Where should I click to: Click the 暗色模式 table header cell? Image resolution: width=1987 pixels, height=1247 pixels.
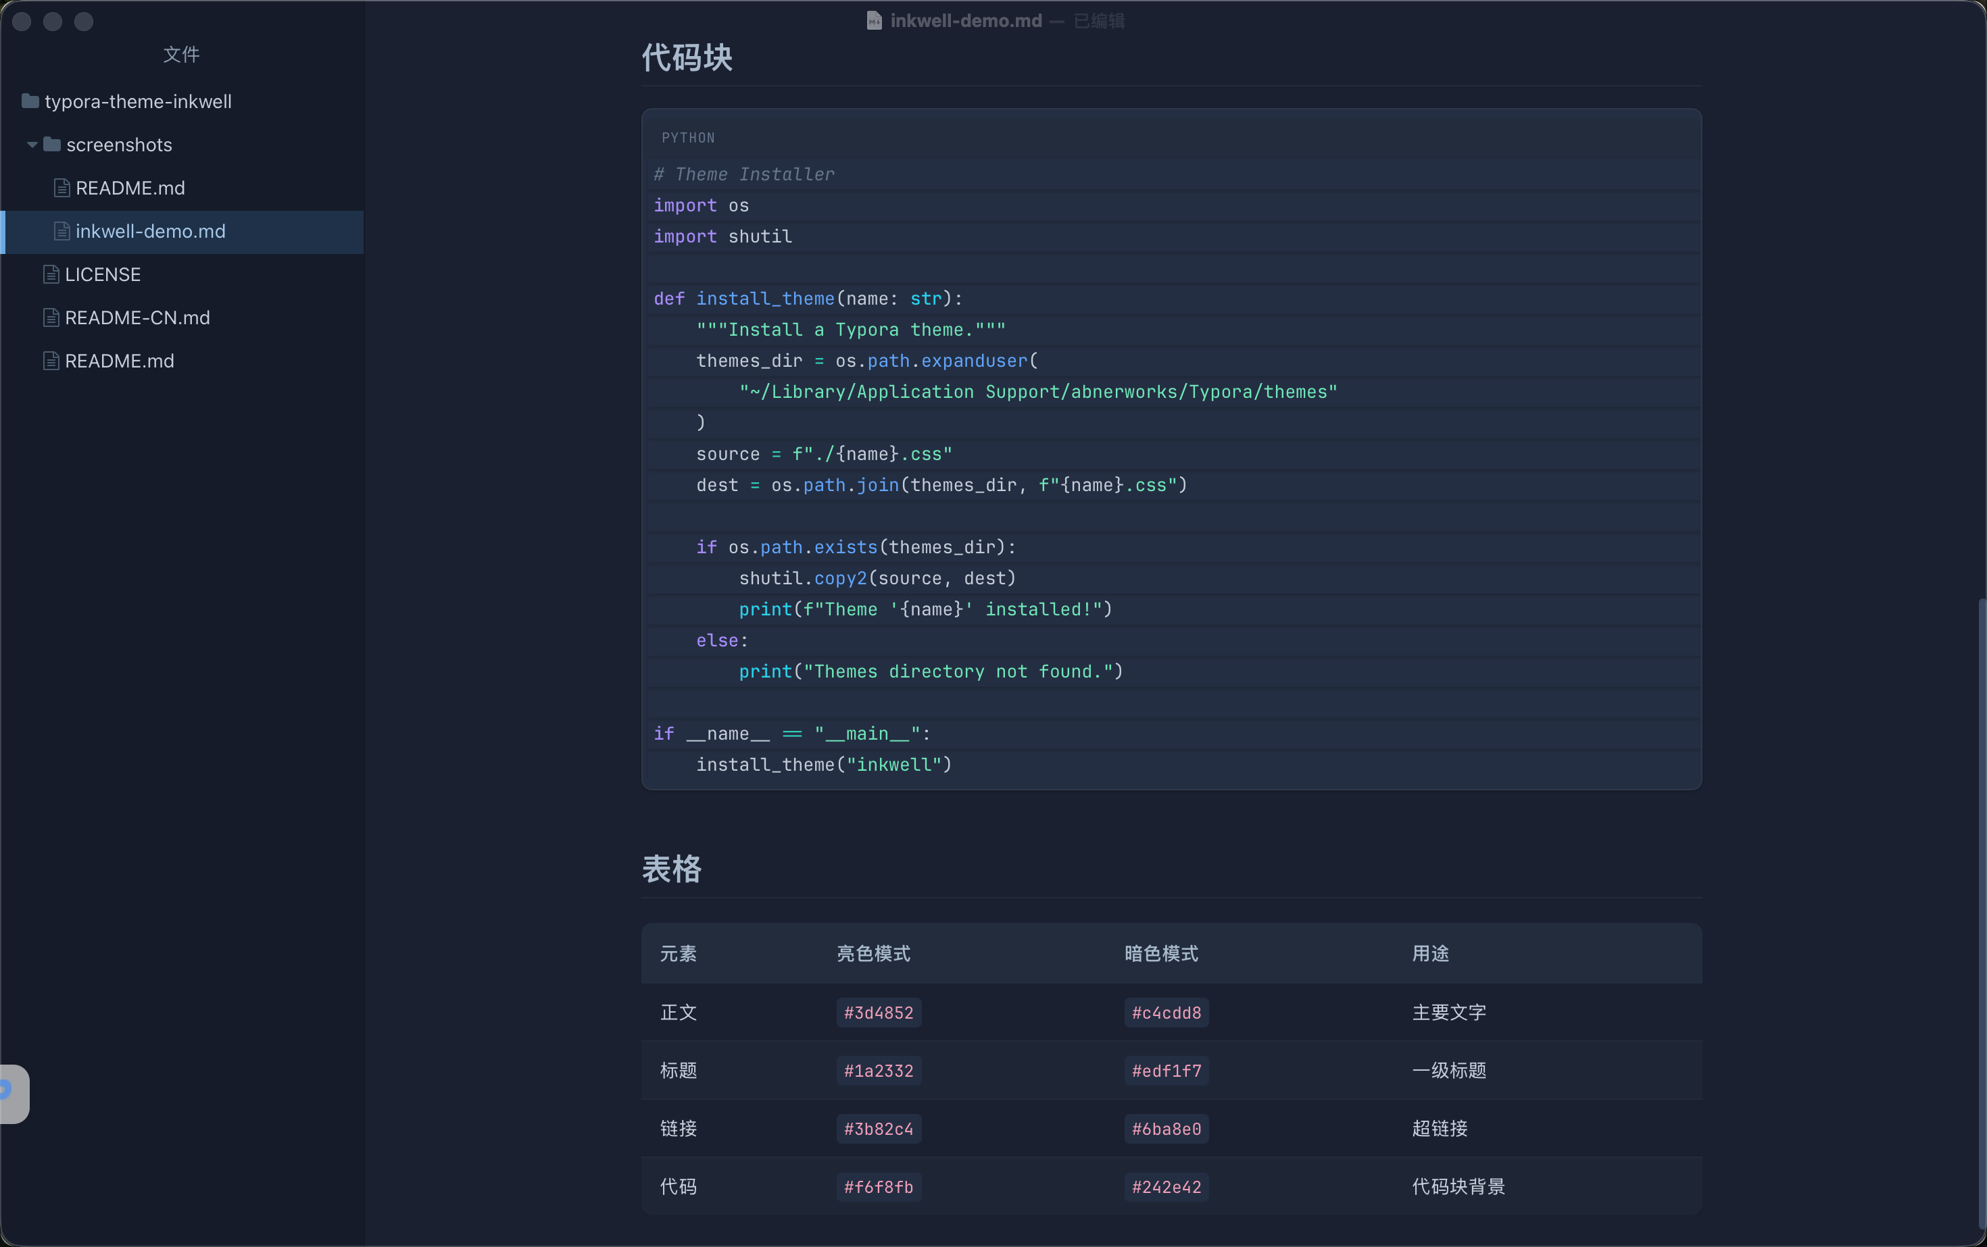pos(1161,953)
